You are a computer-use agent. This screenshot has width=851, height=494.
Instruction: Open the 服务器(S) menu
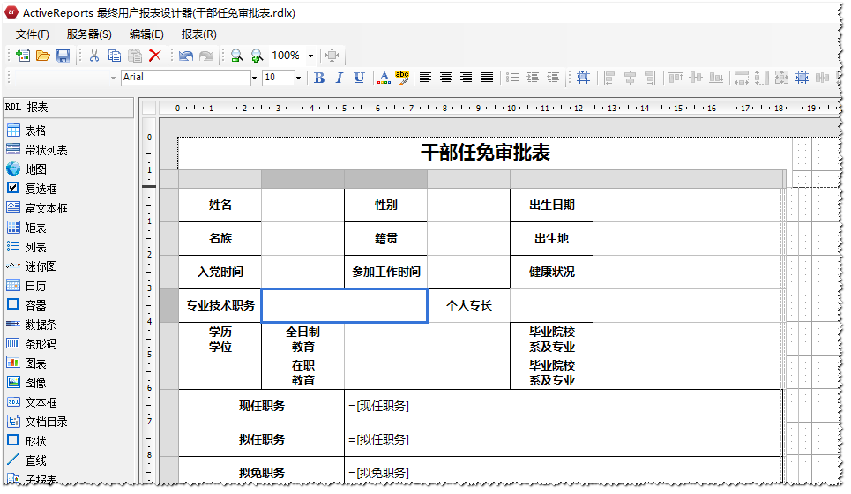point(89,34)
